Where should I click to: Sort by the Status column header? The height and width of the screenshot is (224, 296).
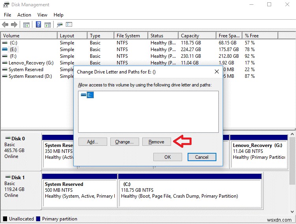click(x=163, y=36)
